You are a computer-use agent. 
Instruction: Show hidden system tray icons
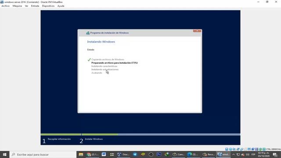click(x=233, y=154)
